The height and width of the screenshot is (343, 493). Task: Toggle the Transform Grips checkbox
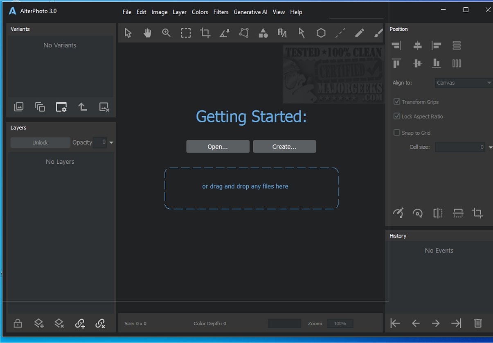(x=396, y=102)
